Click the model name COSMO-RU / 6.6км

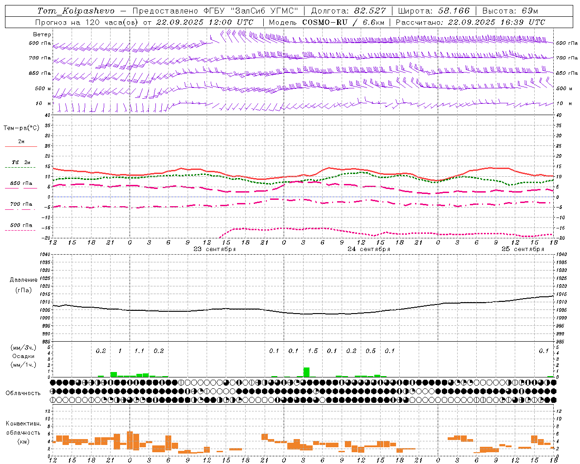[343, 22]
